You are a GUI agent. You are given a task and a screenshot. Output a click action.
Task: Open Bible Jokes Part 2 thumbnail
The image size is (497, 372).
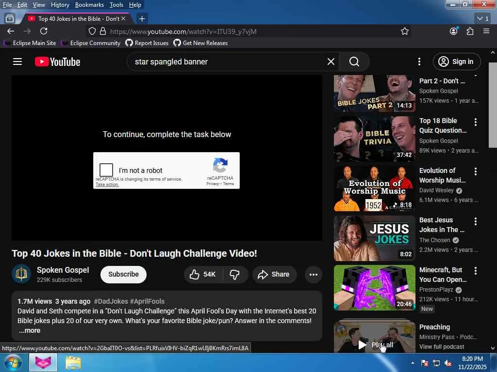(374, 93)
